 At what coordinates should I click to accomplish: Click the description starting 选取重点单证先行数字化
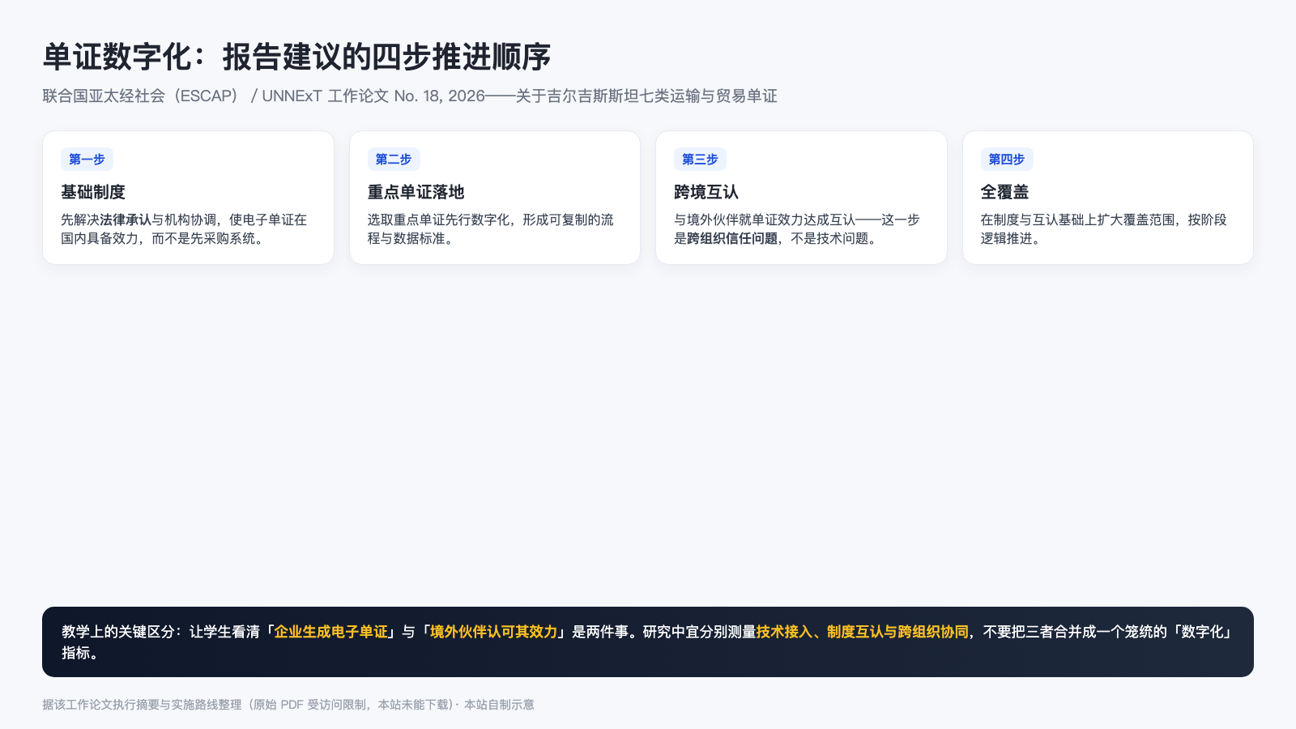click(491, 229)
